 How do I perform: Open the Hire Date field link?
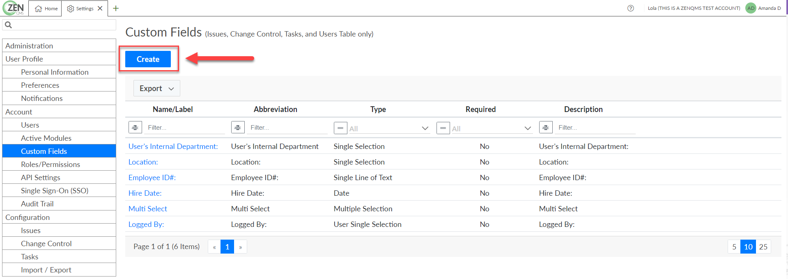coord(145,193)
